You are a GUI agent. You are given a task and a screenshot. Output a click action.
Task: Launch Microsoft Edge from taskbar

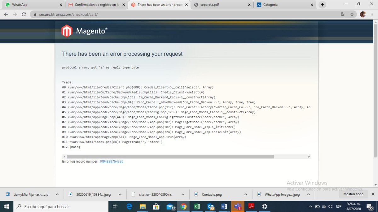click(129, 206)
